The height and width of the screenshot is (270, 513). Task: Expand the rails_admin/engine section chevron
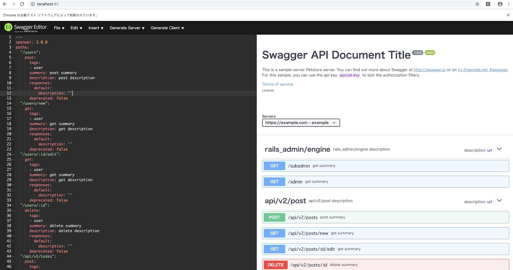click(499, 149)
